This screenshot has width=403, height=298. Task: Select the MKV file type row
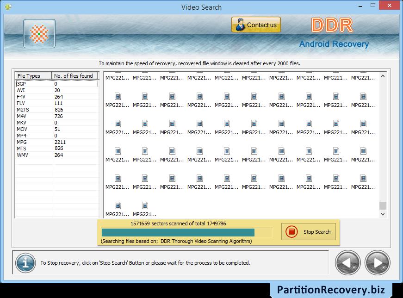point(57,123)
